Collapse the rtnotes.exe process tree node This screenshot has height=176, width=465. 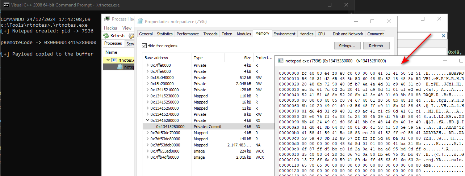[x=108, y=60]
